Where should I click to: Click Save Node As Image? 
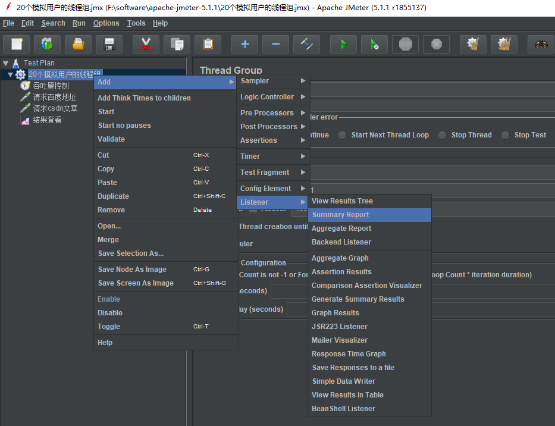[x=165, y=270]
